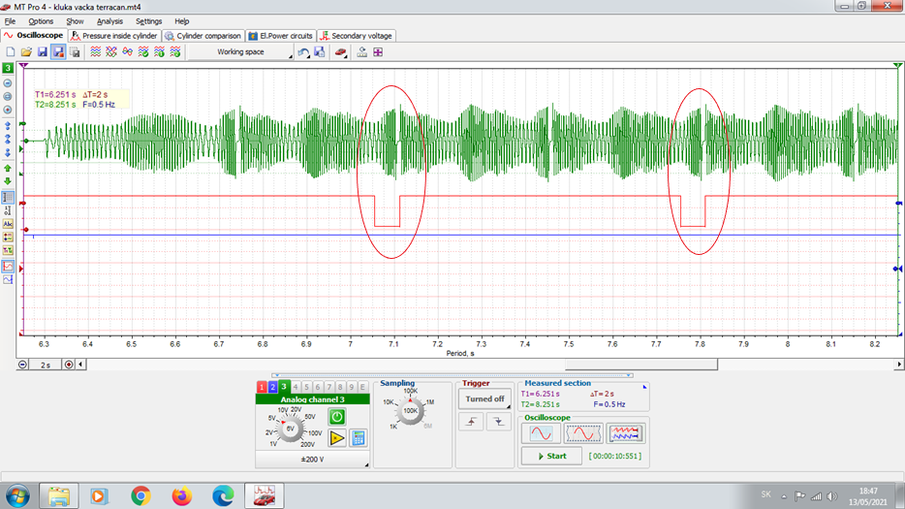
Task: Switch to analog channel 1
Action: coord(262,388)
